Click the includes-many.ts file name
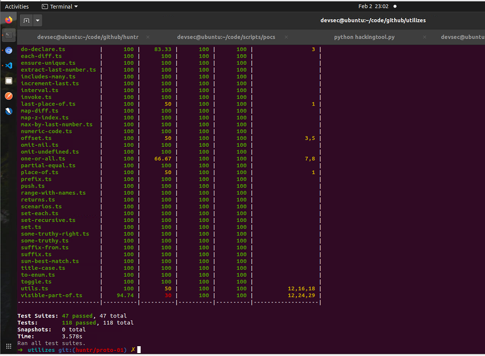 tap(48, 76)
